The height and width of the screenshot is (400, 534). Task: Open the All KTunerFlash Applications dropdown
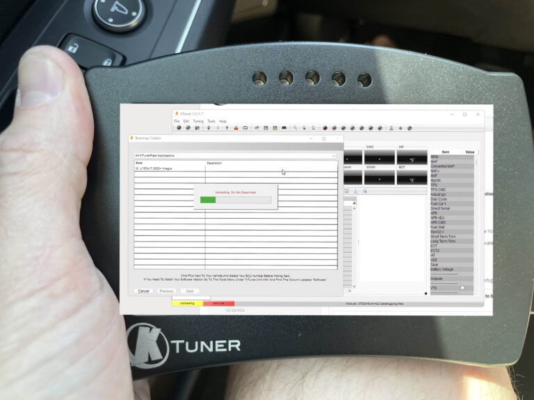(x=235, y=156)
